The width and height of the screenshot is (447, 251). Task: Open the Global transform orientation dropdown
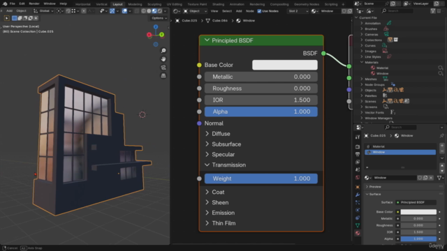43,11
